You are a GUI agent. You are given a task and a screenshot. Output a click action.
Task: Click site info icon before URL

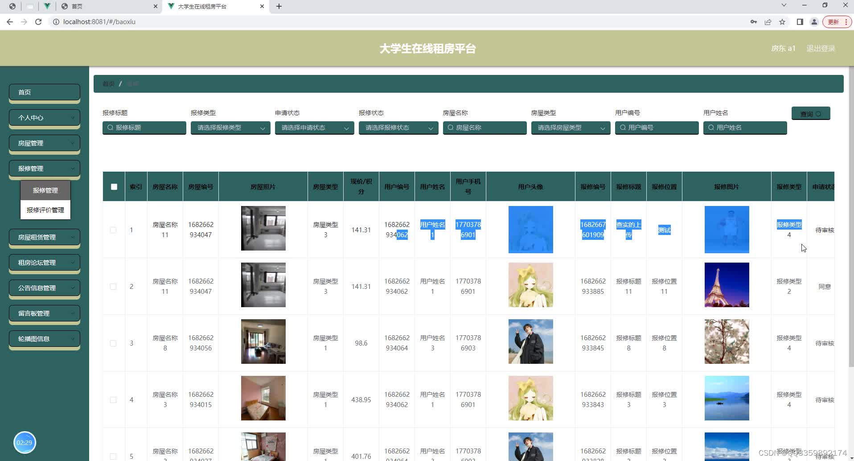click(56, 22)
